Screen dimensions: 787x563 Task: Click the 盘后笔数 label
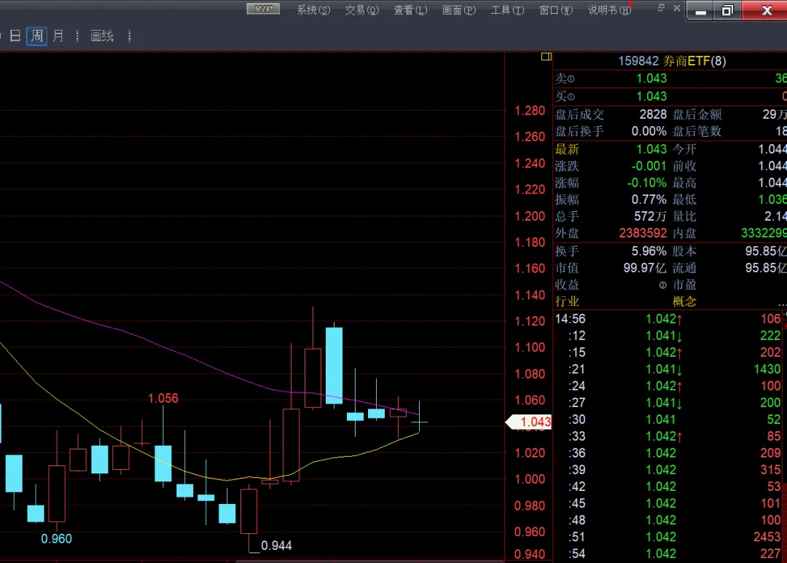[x=697, y=132]
